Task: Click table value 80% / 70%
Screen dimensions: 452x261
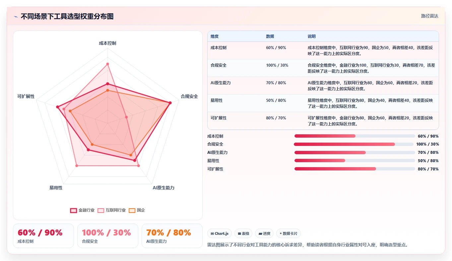Action: (x=276, y=118)
